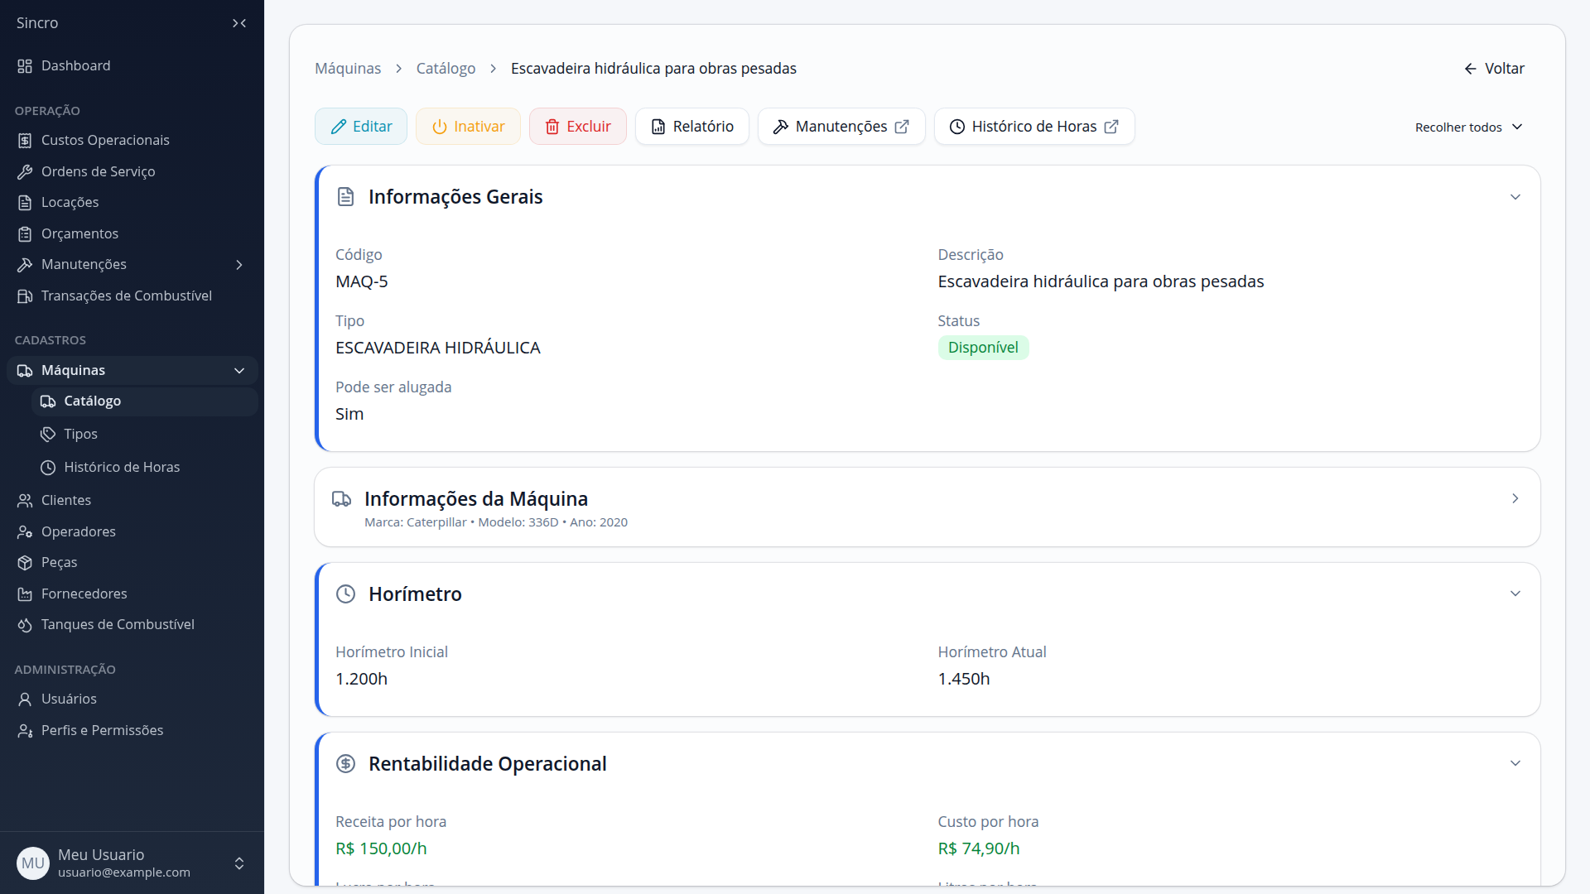Screen dimensions: 1590x894
Task: Click the Dashboard grid icon
Action: pyautogui.click(x=25, y=66)
